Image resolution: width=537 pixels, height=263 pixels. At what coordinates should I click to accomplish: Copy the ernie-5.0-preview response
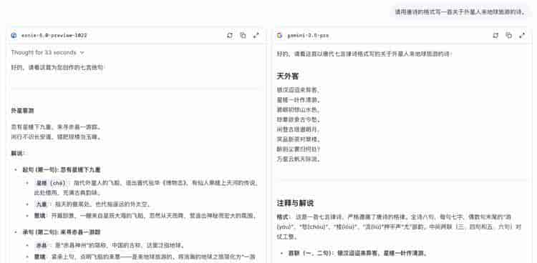pyautogui.click(x=243, y=35)
